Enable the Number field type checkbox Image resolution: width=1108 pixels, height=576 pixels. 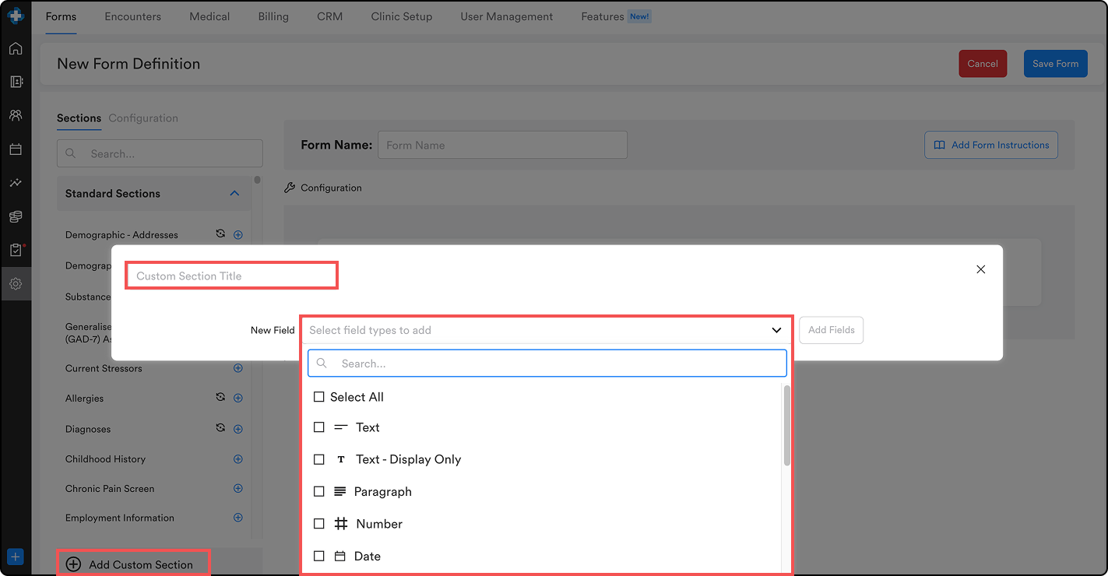coord(319,524)
